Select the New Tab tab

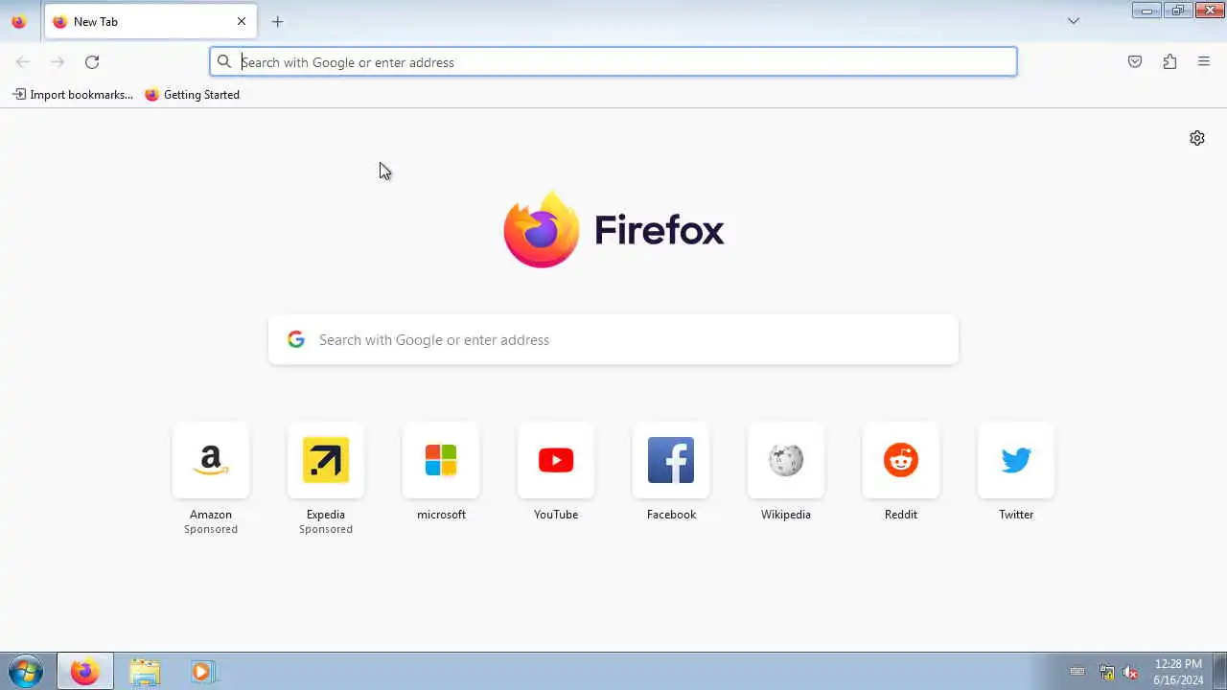click(150, 21)
